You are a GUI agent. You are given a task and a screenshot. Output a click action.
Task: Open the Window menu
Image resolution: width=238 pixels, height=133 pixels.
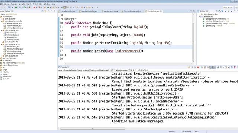tap(47, 4)
